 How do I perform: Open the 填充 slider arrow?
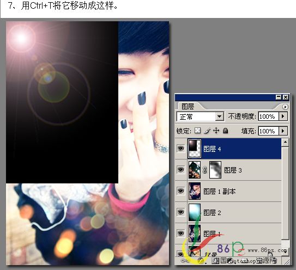point(283,131)
